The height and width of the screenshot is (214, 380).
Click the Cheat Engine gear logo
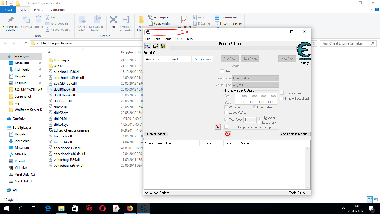click(304, 51)
